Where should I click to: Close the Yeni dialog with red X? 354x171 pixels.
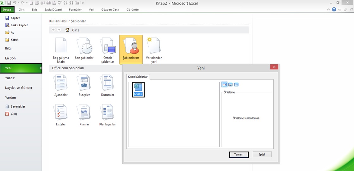(x=274, y=67)
